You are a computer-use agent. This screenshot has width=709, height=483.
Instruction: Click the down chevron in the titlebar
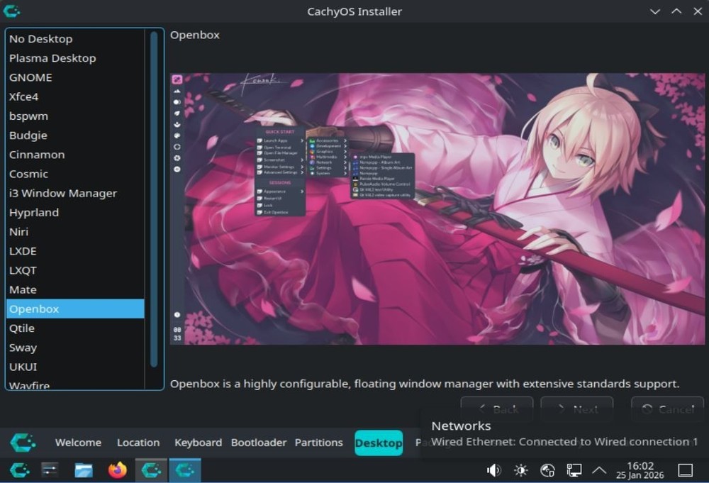pos(655,11)
